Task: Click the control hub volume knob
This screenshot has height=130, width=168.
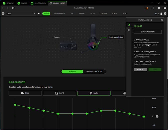Action: [x=74, y=47]
